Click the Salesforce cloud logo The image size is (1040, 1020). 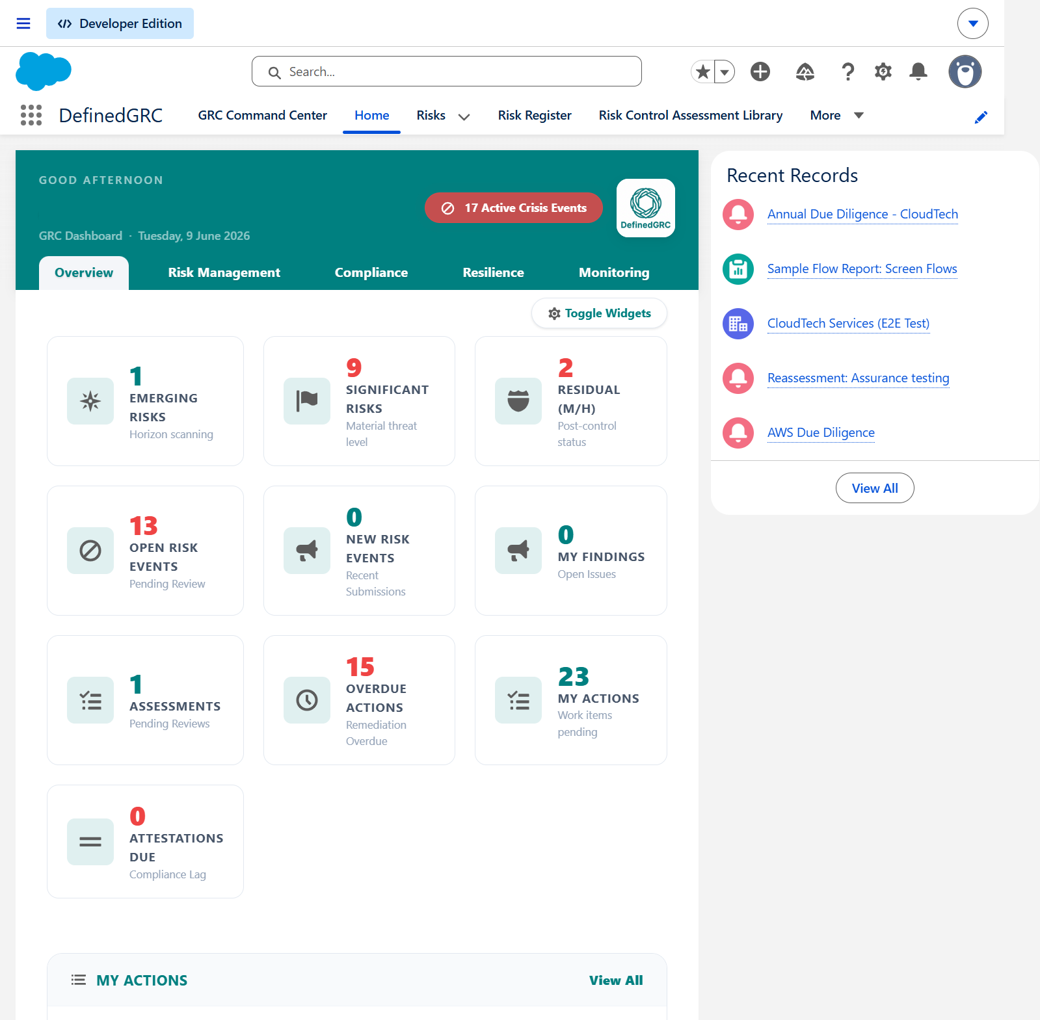point(44,71)
